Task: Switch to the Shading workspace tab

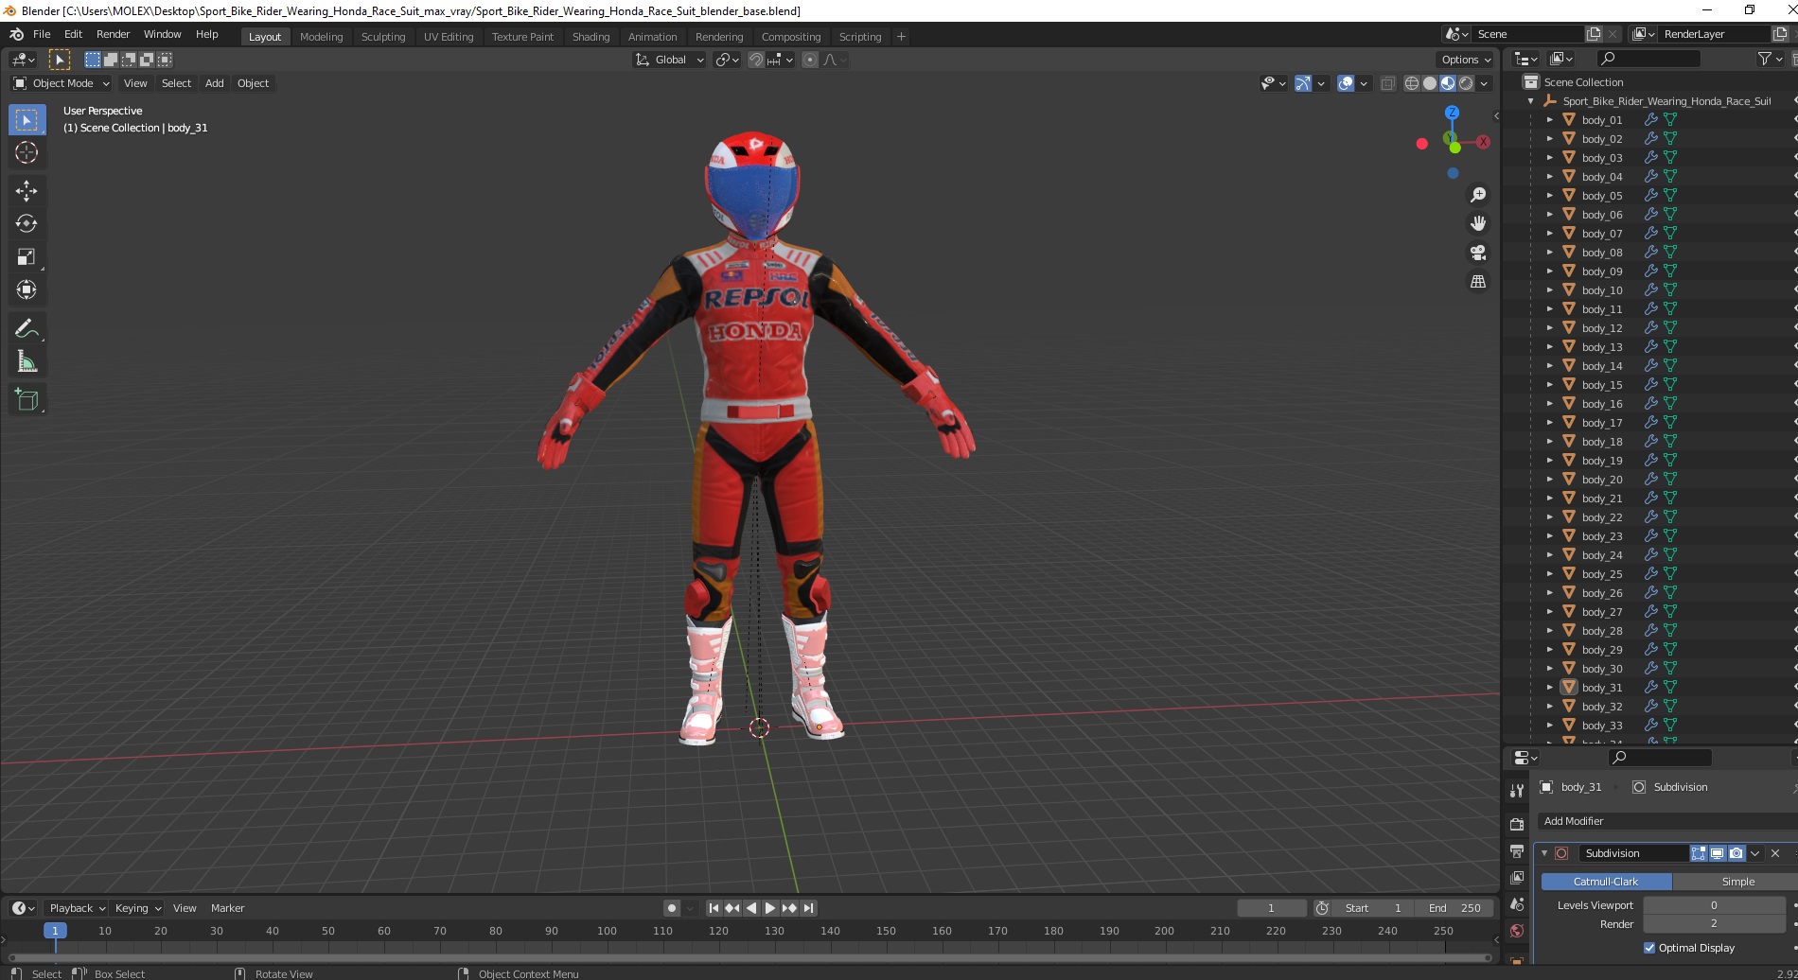Action: 591,37
